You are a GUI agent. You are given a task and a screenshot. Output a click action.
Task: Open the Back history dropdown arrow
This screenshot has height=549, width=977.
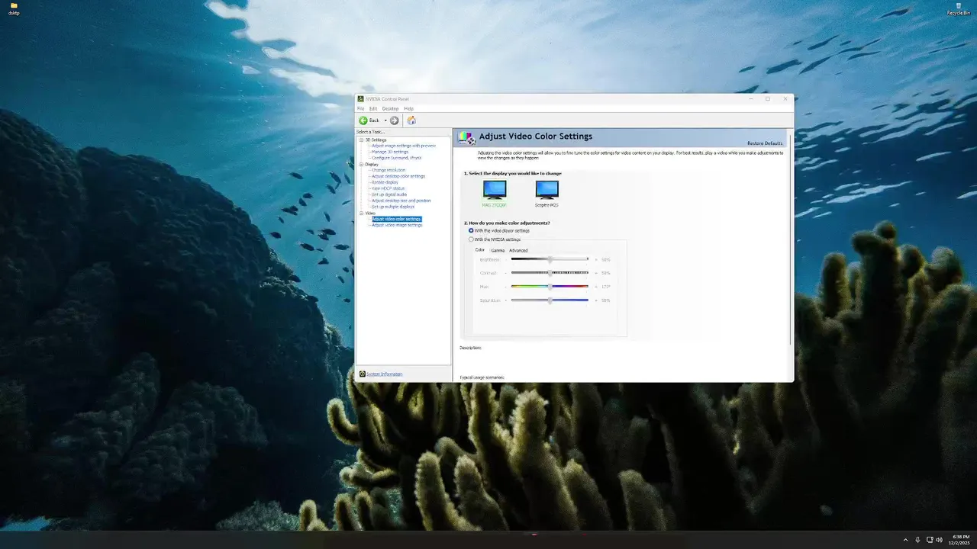coord(385,120)
